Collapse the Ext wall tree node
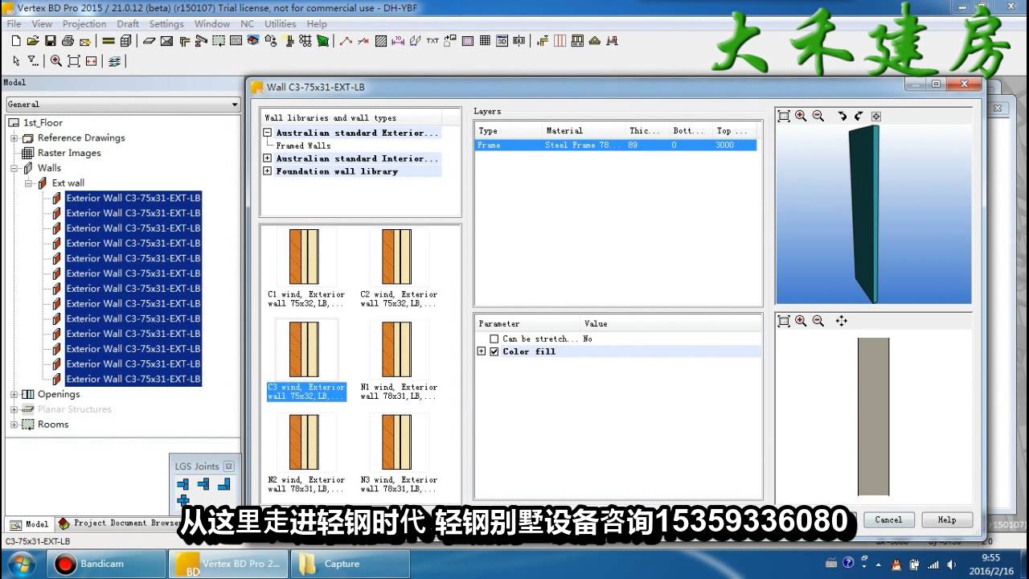1029x579 pixels. pyautogui.click(x=28, y=183)
